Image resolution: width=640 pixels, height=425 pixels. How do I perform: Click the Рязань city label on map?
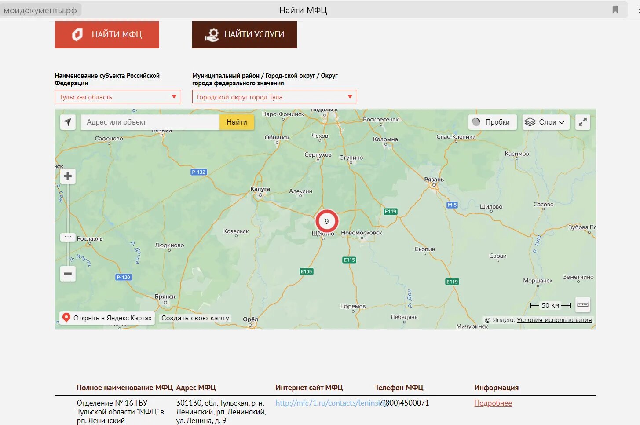tap(434, 180)
